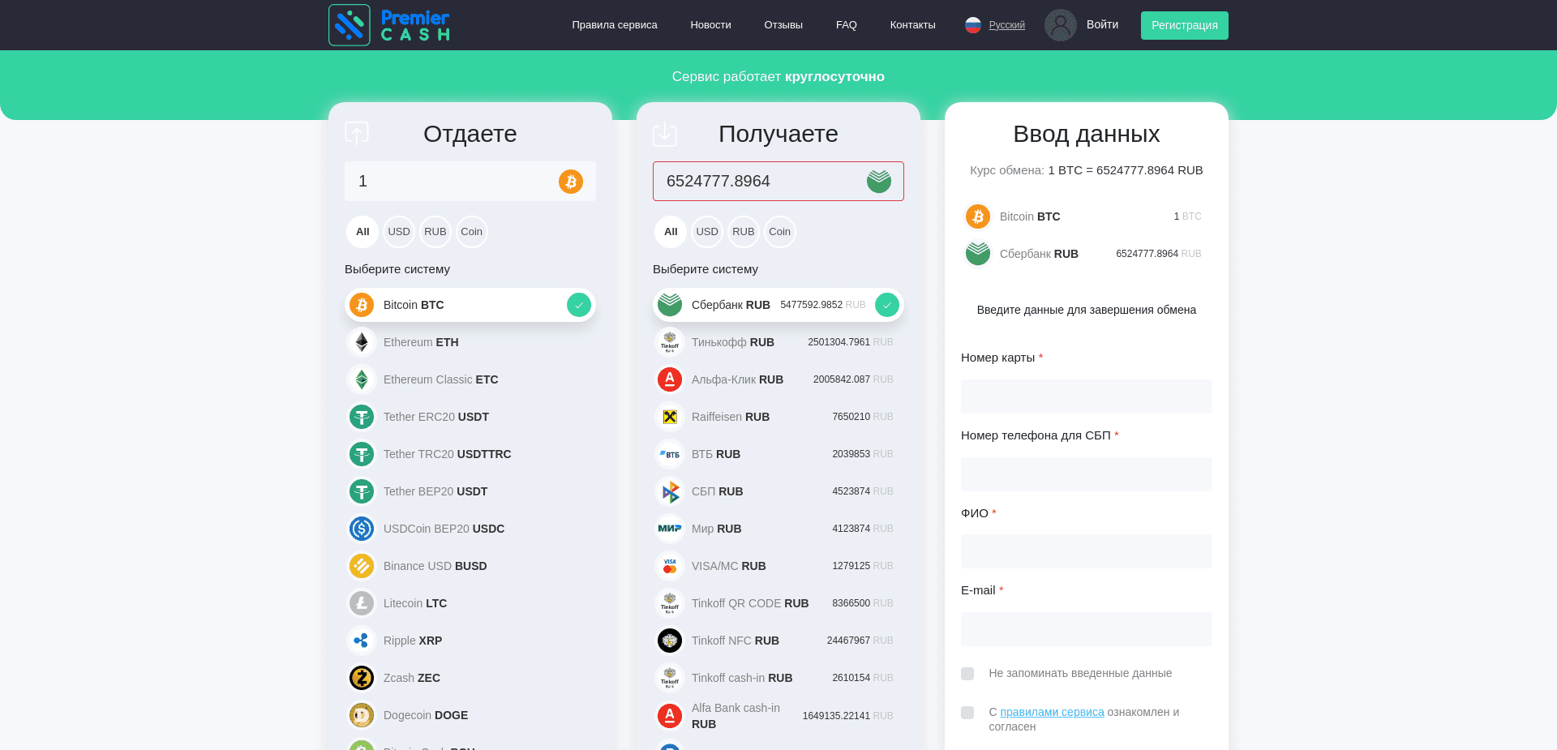The height and width of the screenshot is (750, 1557).
Task: Select the Ethereum ETH coin icon
Action: pyautogui.click(x=362, y=342)
